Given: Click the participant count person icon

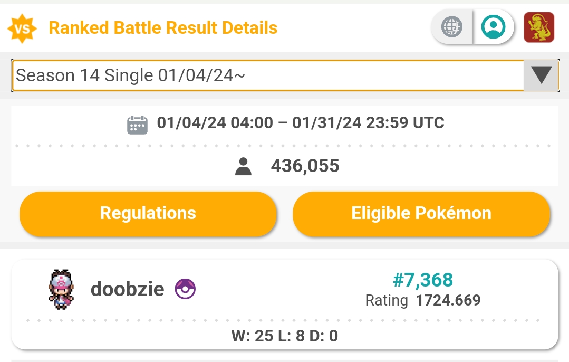Looking at the screenshot, I should [243, 166].
